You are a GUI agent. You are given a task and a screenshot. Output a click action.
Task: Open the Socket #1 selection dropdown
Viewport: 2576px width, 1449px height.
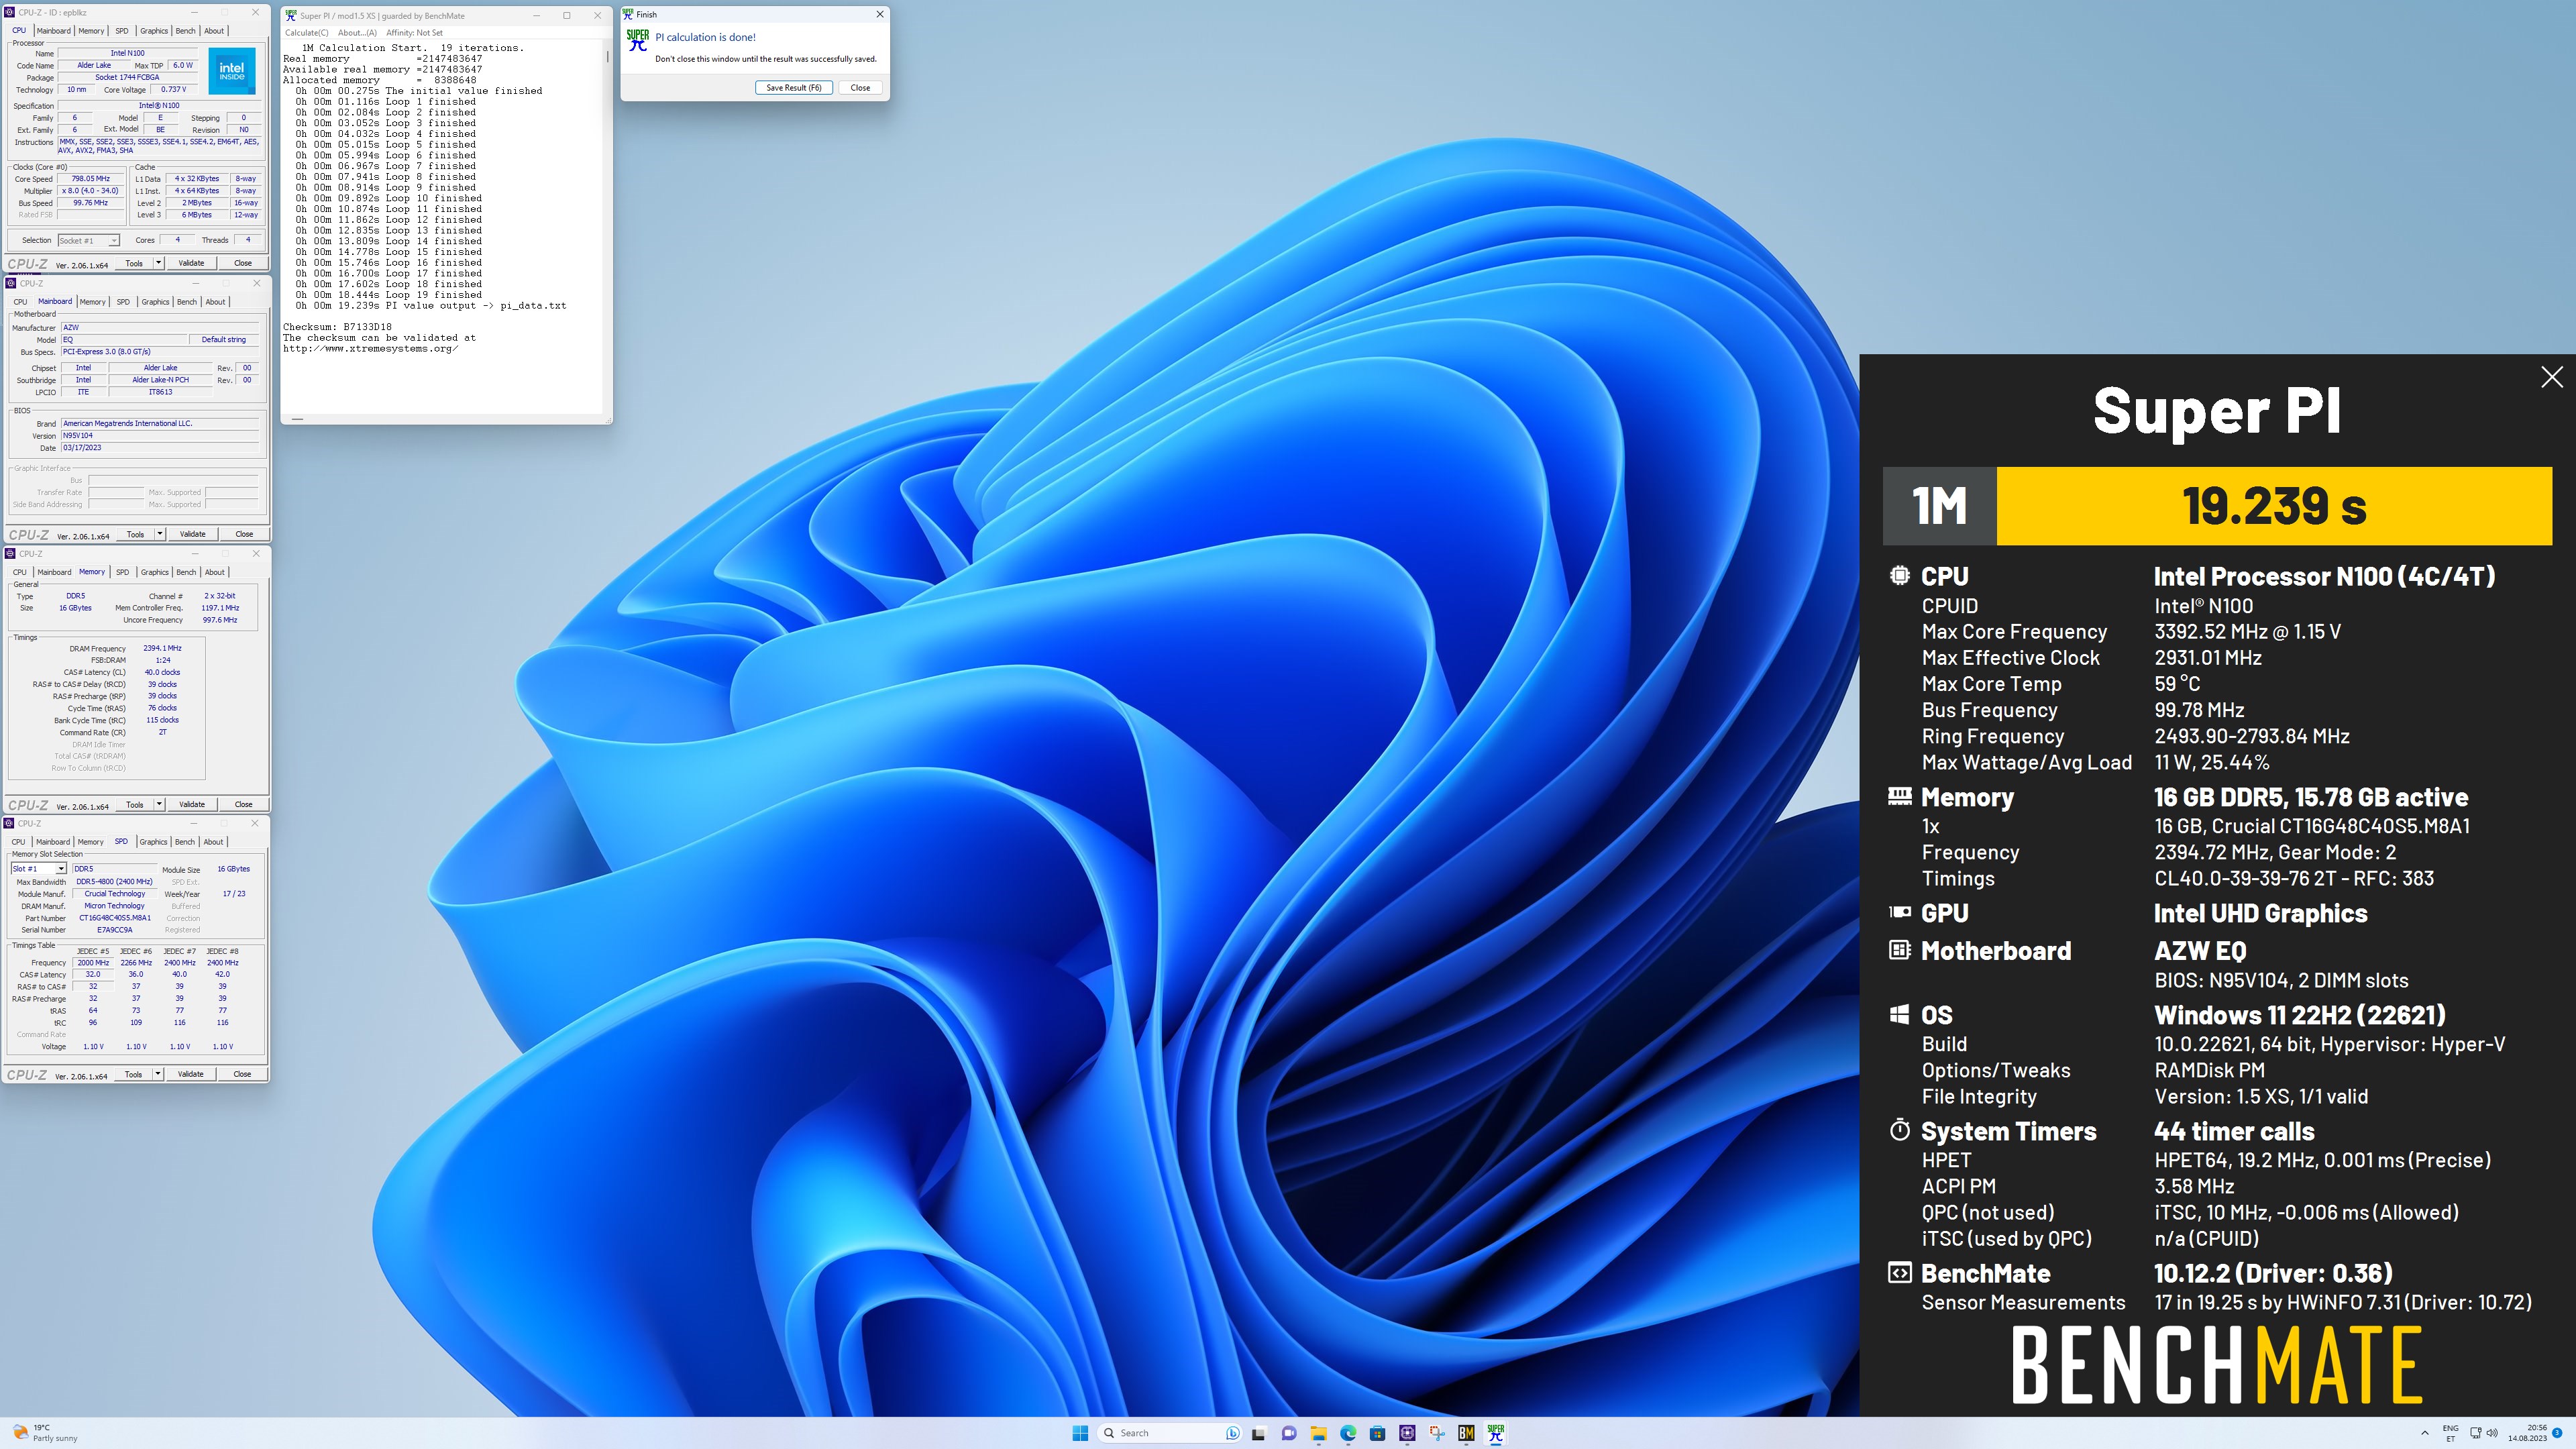88,240
